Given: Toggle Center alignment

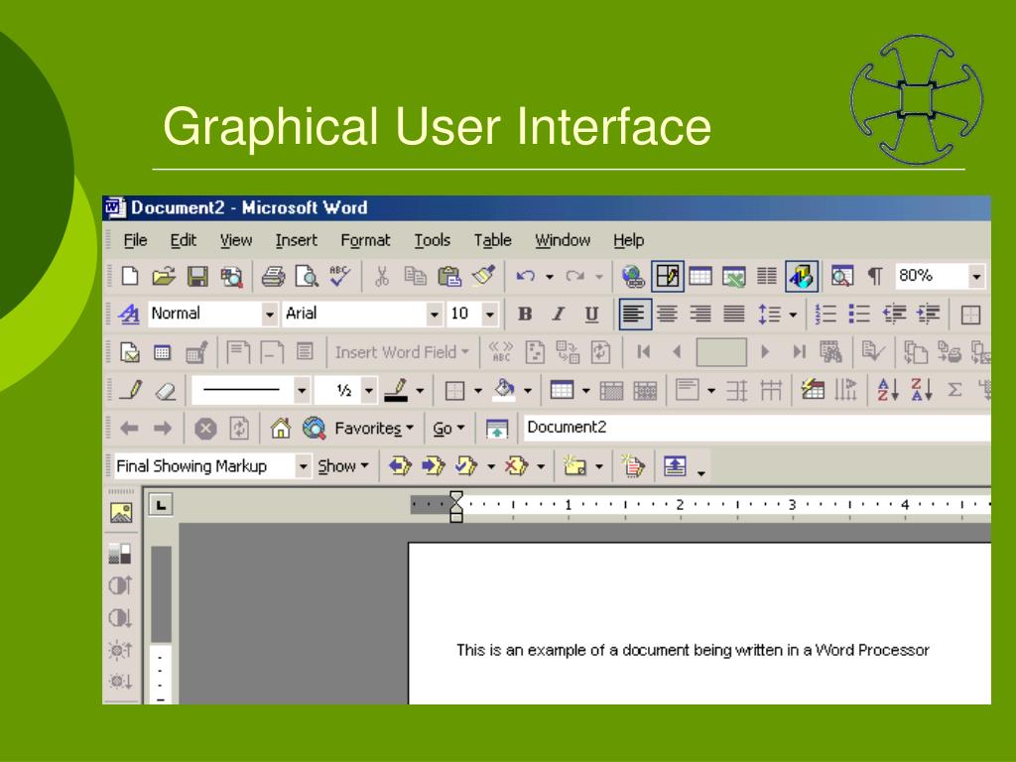Looking at the screenshot, I should 667,315.
